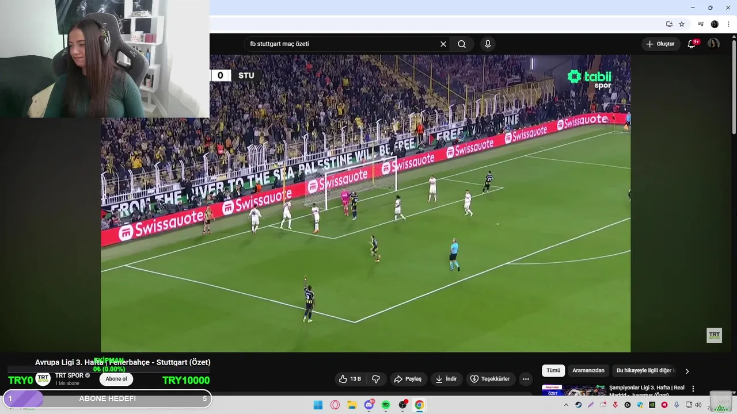Open Discord from taskbar
Image resolution: width=737 pixels, height=414 pixels.
coord(369,405)
